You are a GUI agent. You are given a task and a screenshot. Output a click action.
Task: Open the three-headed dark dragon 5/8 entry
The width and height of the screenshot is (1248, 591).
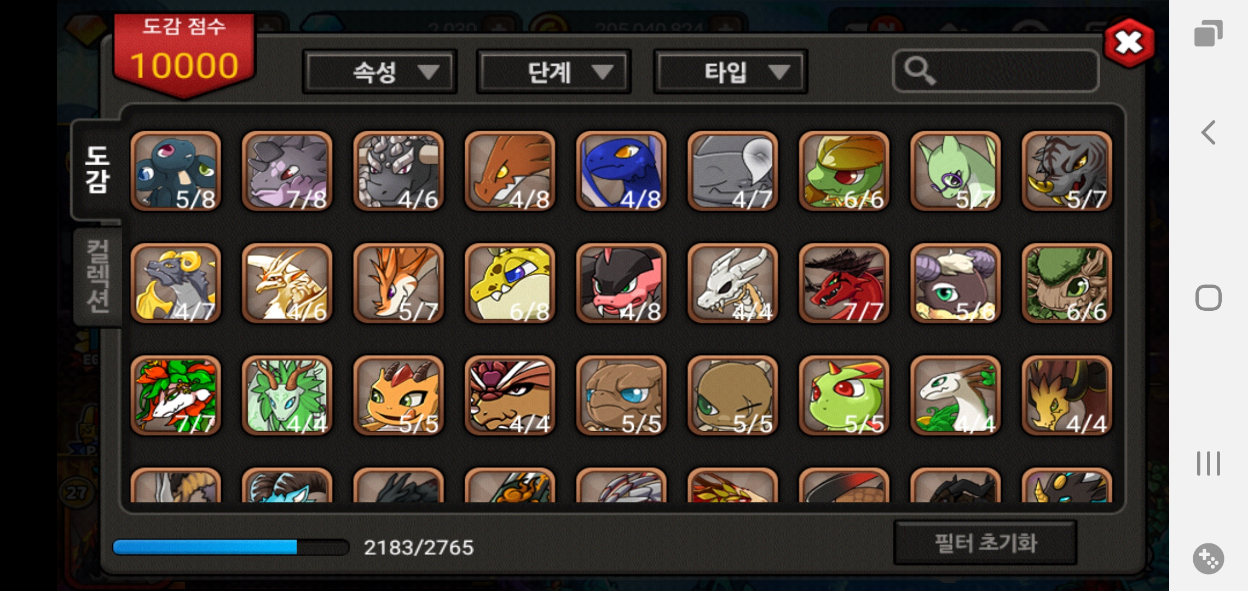pos(176,171)
